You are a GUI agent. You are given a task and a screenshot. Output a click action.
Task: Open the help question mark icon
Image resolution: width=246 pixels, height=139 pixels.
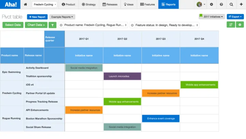pos(221,4)
